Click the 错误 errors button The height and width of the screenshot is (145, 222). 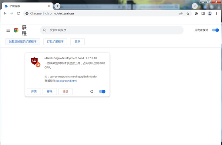(x=65, y=92)
